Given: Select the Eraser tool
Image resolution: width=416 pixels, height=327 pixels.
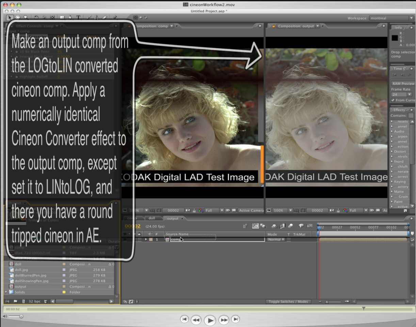Looking at the screenshot, I should click(105, 17).
